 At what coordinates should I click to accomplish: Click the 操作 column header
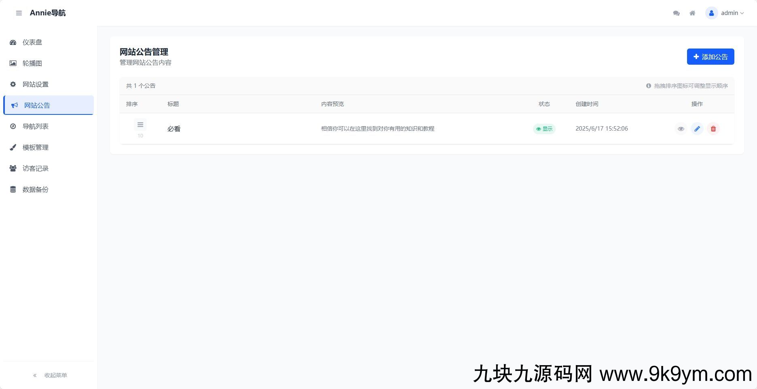[697, 104]
